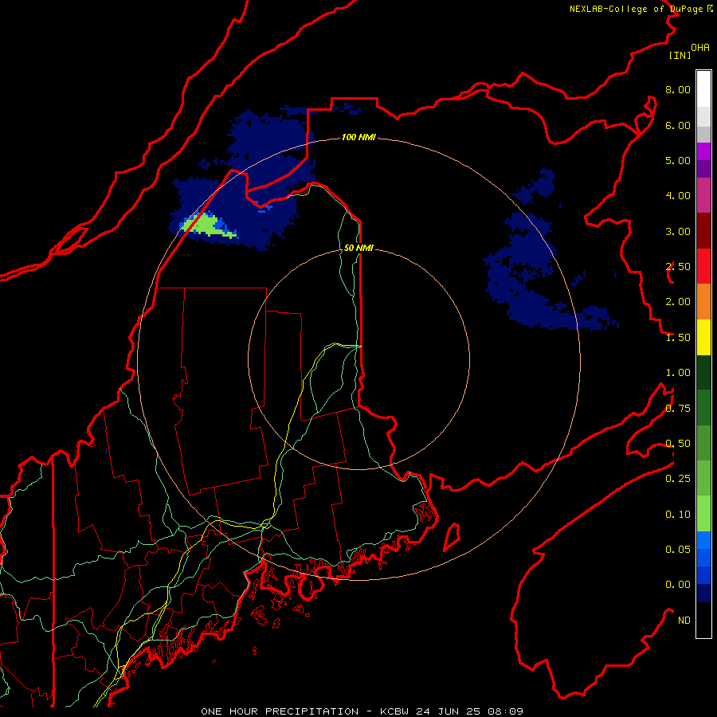Click the 1.50 legend value

point(678,338)
